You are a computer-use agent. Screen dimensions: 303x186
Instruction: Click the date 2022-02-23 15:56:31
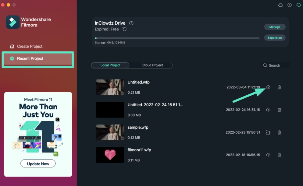(x=243, y=132)
